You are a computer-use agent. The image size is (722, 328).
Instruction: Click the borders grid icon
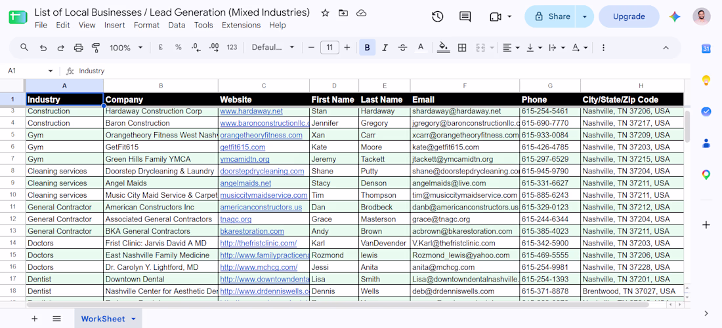coord(462,47)
